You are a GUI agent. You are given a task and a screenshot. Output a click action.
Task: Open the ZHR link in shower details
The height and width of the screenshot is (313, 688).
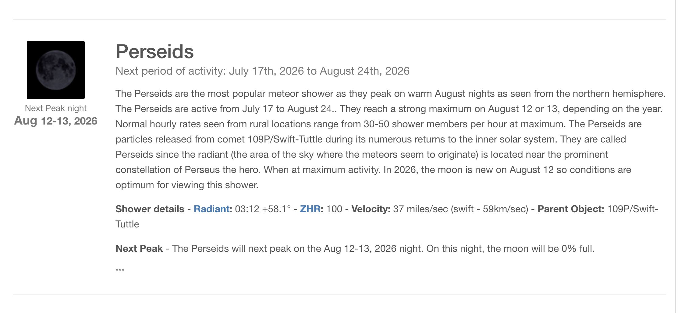[310, 209]
